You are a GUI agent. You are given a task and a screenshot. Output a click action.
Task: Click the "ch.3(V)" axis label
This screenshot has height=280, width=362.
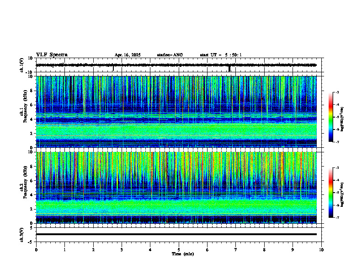pyautogui.click(x=21, y=235)
